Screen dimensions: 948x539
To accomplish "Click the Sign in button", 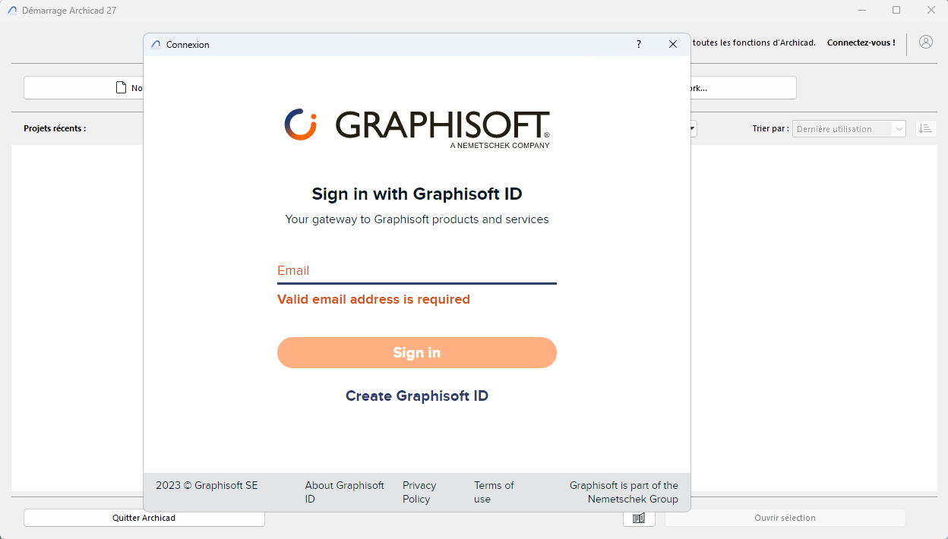I will [x=417, y=352].
